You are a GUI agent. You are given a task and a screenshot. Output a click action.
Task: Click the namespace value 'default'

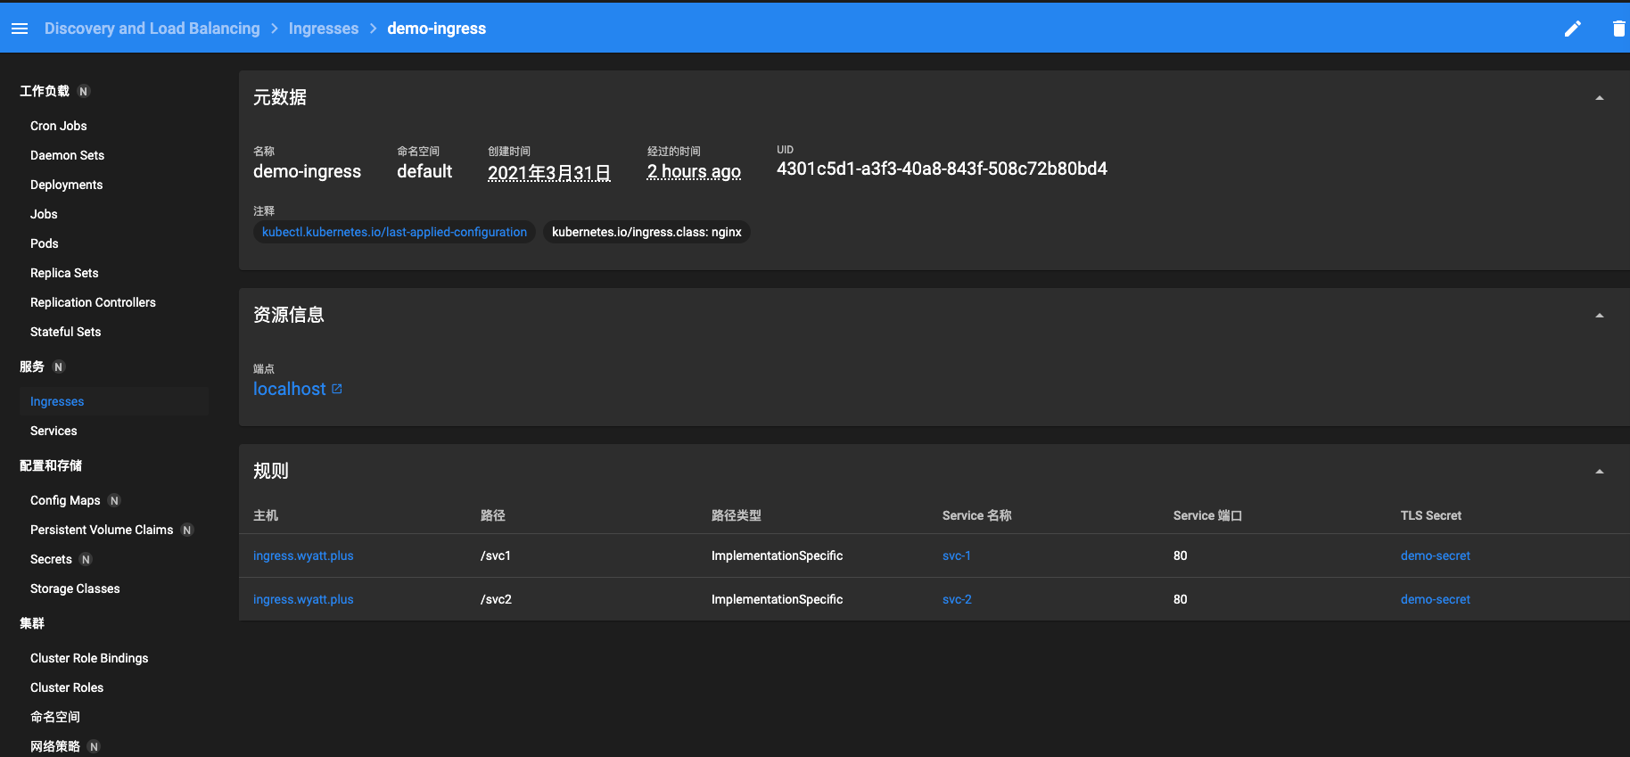click(424, 171)
